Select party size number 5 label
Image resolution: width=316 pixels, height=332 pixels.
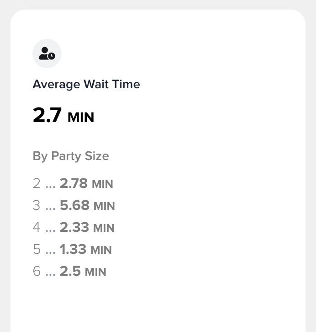tap(37, 250)
